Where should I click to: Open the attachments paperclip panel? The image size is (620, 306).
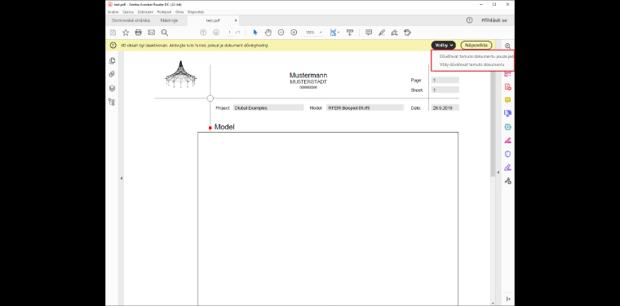[113, 74]
